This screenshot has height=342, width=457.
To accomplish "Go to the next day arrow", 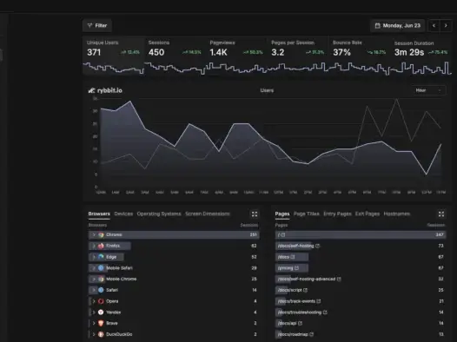I will 446,26.
